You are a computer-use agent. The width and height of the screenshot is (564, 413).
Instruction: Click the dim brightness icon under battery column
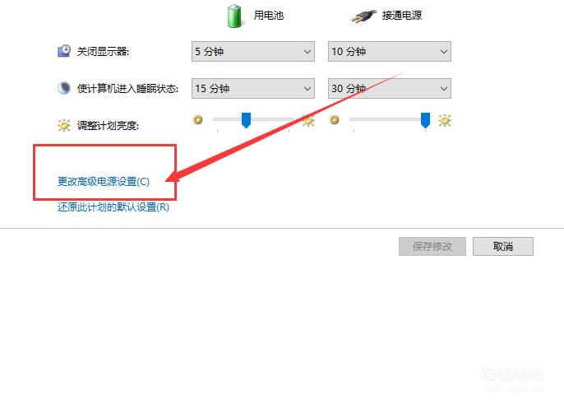[198, 119]
